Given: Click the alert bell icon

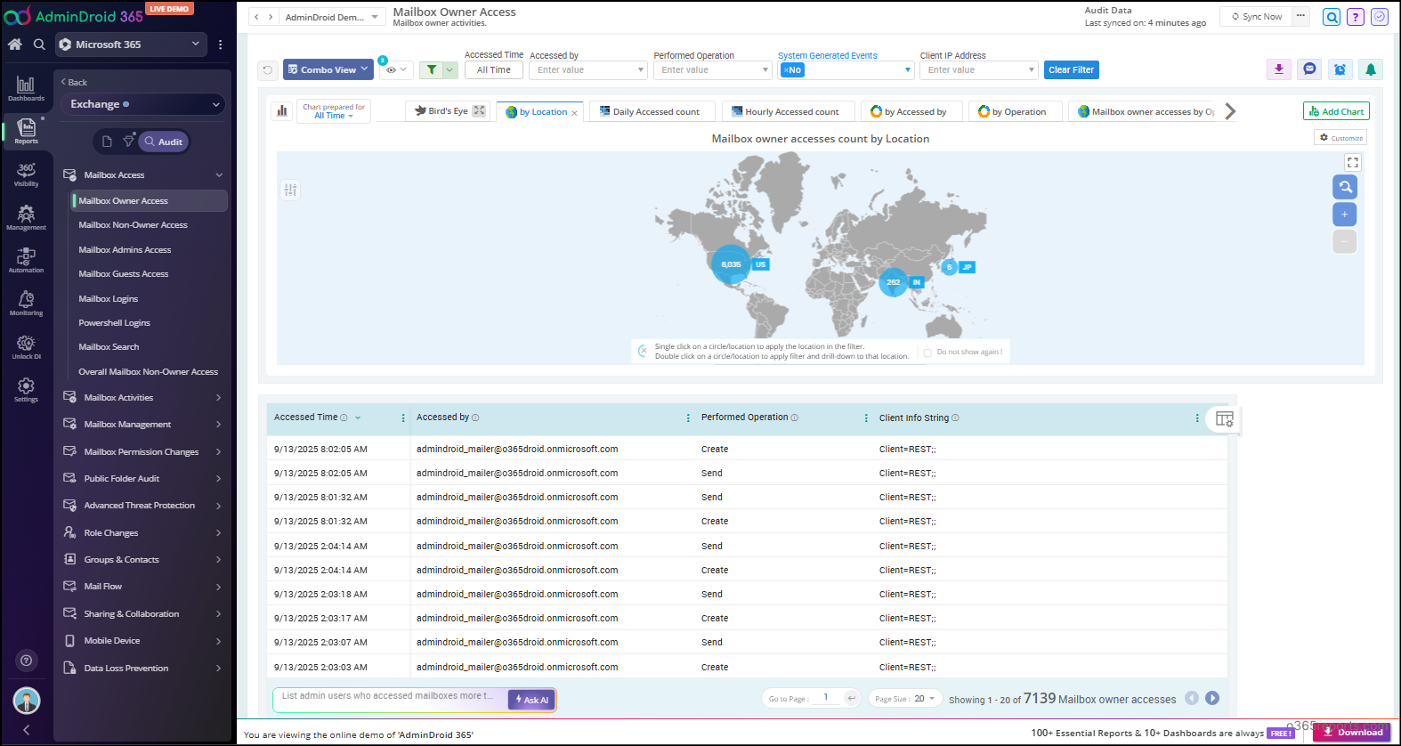Looking at the screenshot, I should 1371,69.
